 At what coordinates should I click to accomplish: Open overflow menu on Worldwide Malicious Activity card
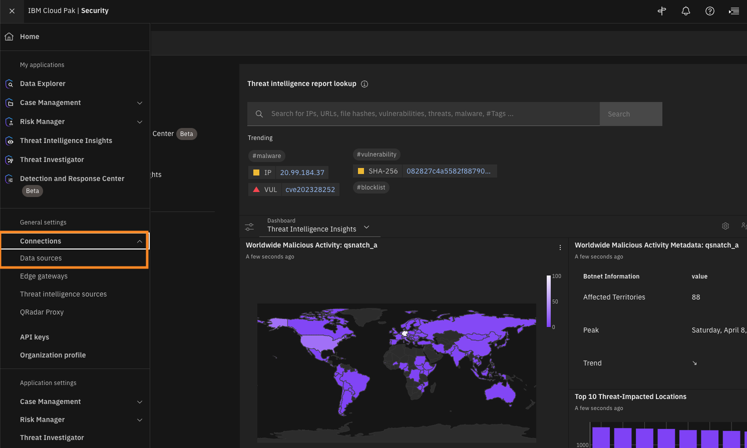[560, 247]
